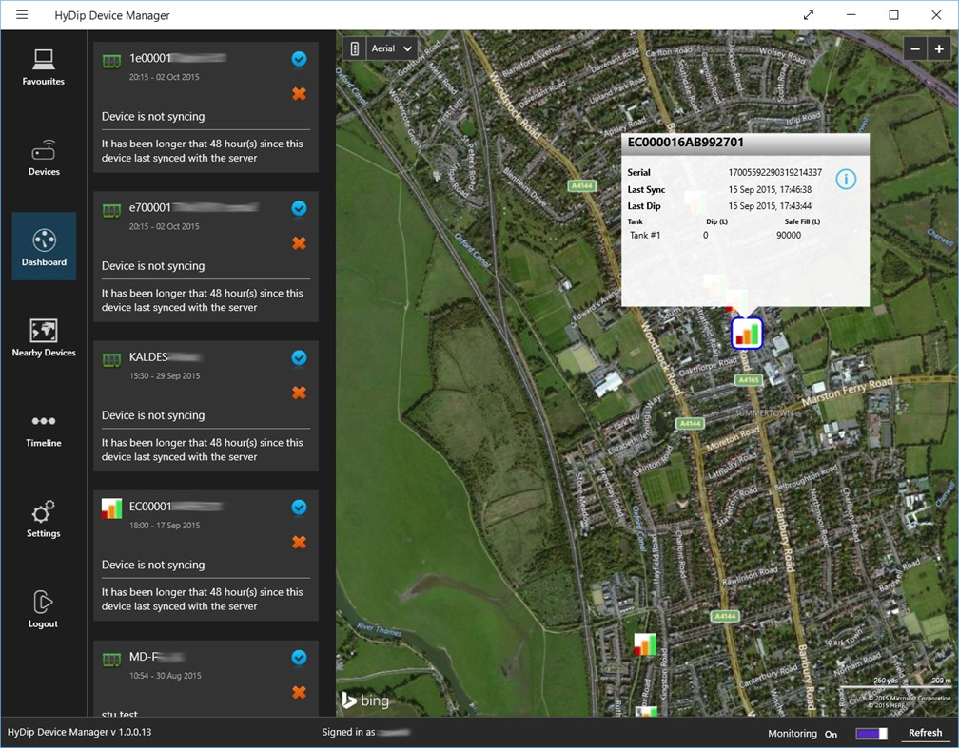
Task: Dismiss the MD-F alert with orange X
Action: (x=299, y=692)
